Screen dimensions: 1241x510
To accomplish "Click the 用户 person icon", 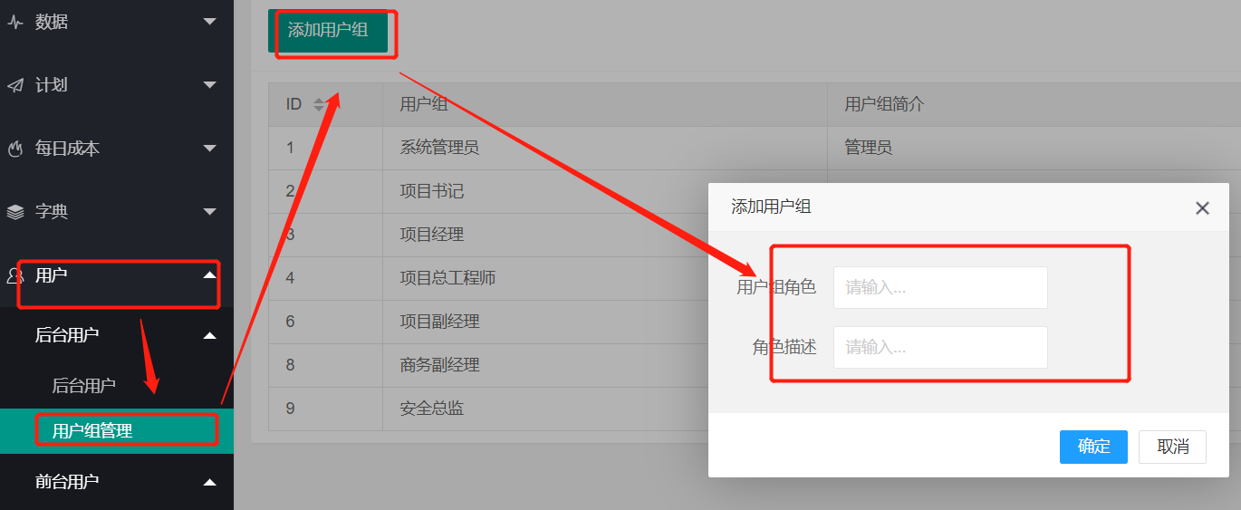I will 15,275.
